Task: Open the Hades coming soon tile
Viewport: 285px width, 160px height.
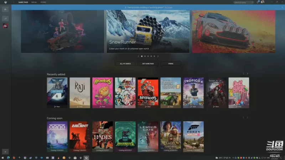Action: pos(103,137)
